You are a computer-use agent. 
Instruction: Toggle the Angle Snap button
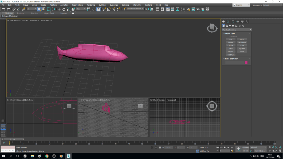pyautogui.click(x=109, y=9)
